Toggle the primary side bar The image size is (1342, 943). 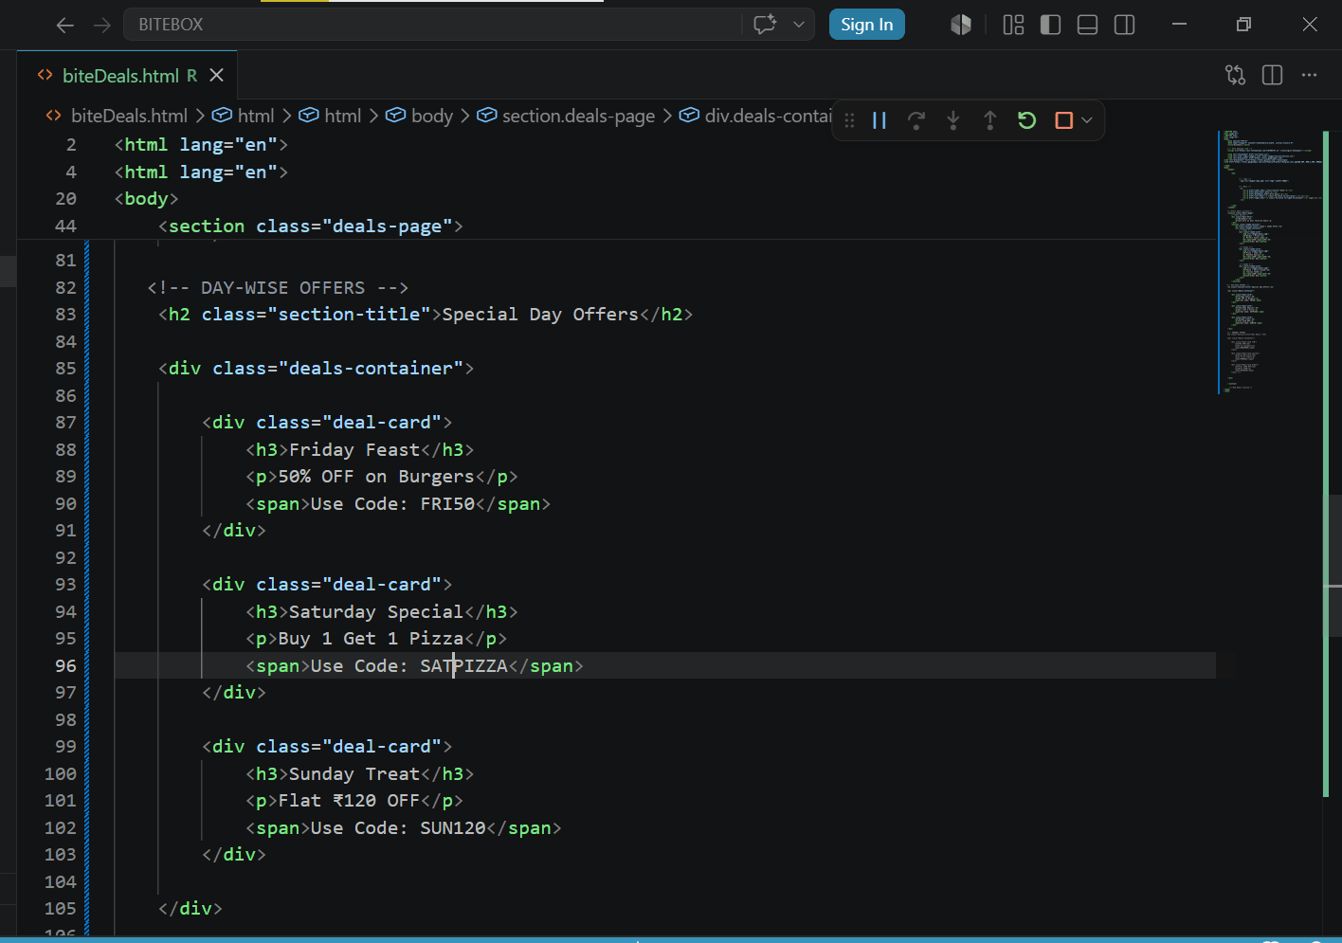[x=1050, y=25]
